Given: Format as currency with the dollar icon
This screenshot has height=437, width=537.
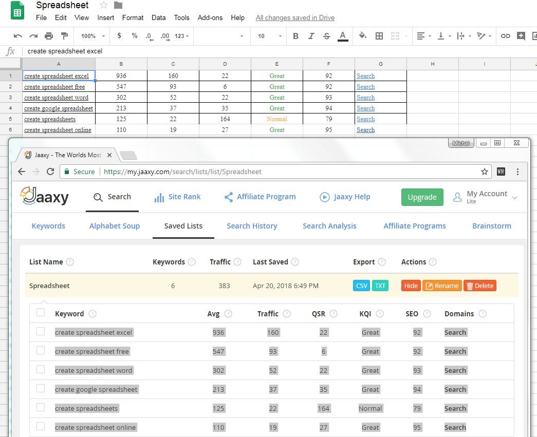Looking at the screenshot, I should [119, 35].
